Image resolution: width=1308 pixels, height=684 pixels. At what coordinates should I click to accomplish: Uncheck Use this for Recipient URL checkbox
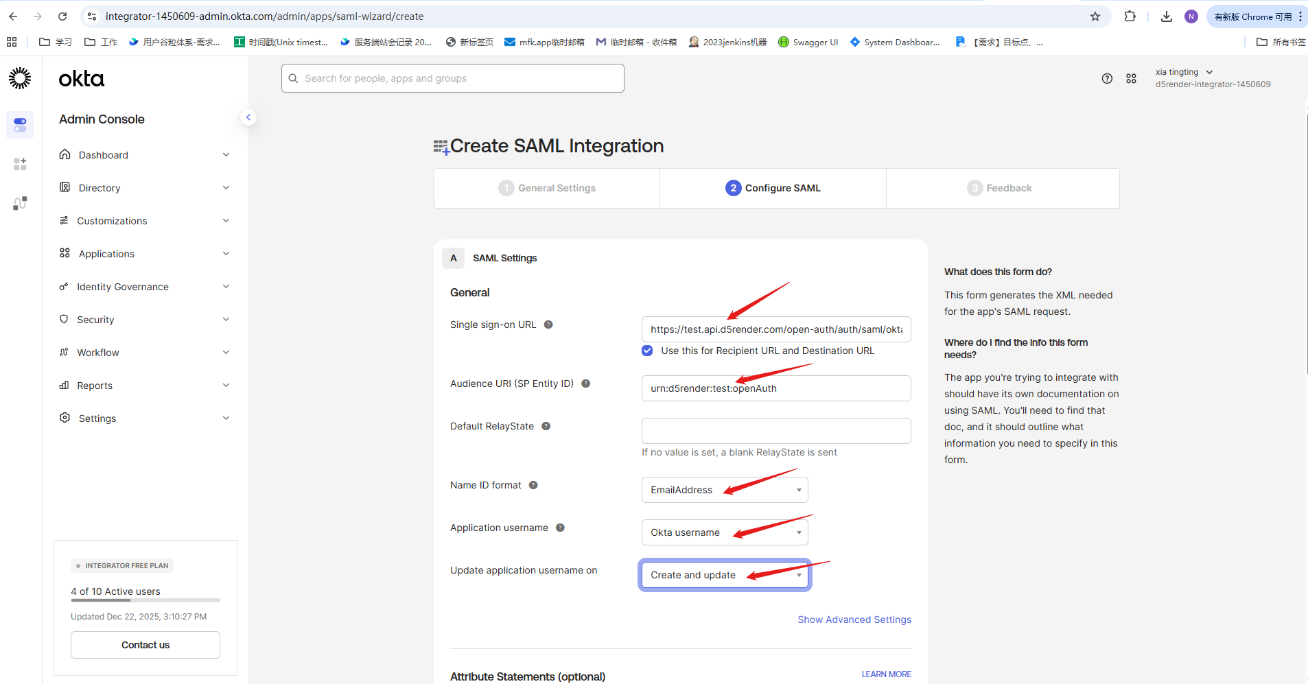pyautogui.click(x=647, y=351)
